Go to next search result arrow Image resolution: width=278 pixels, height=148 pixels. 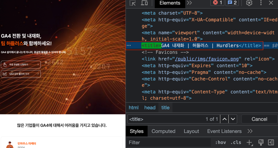coord(233,119)
